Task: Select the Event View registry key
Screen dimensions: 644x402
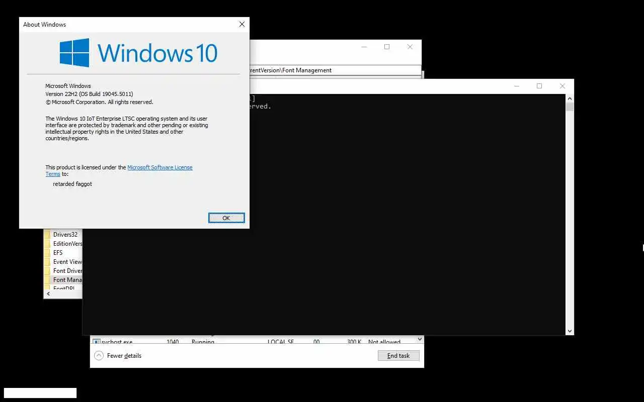Action: pos(67,262)
